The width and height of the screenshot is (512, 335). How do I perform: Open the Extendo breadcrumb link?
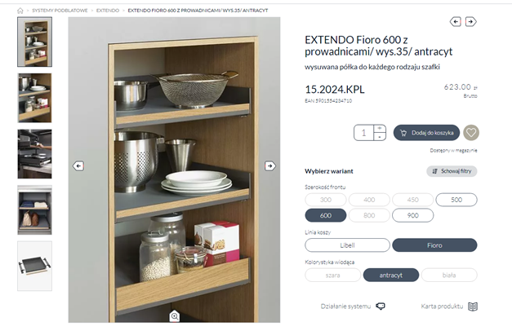pyautogui.click(x=108, y=11)
